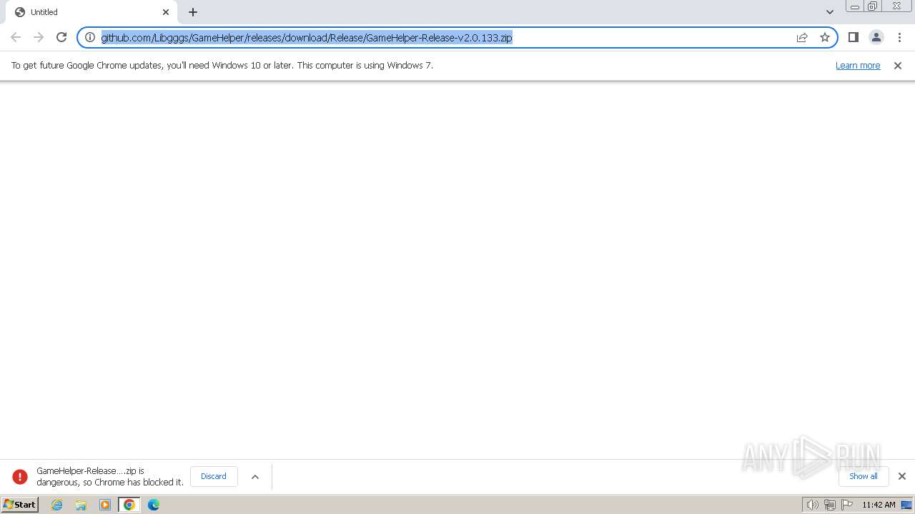Click the Windows 7 update notice text
This screenshot has height=514, width=915.
coord(222,65)
